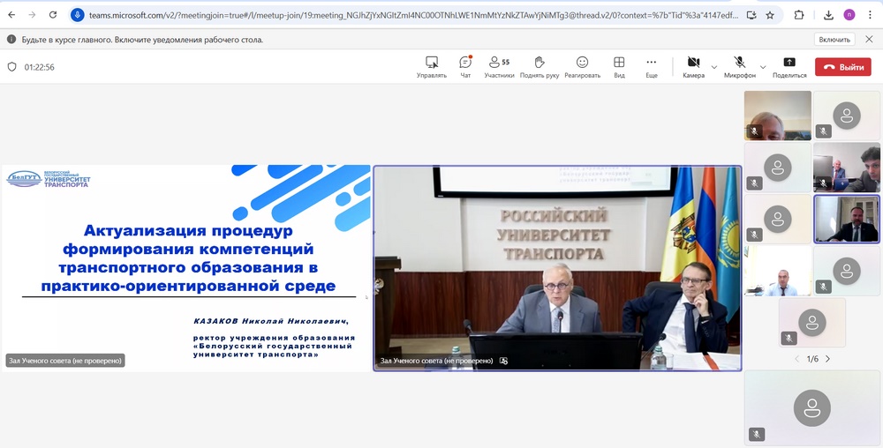
Task: Click the notification banner info icon
Action: tap(11, 40)
